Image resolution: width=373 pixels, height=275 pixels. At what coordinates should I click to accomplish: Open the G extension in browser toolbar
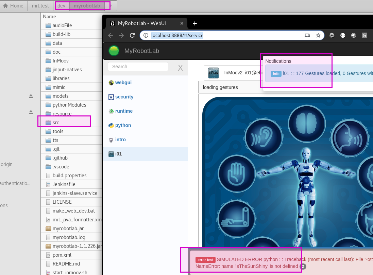click(364, 35)
